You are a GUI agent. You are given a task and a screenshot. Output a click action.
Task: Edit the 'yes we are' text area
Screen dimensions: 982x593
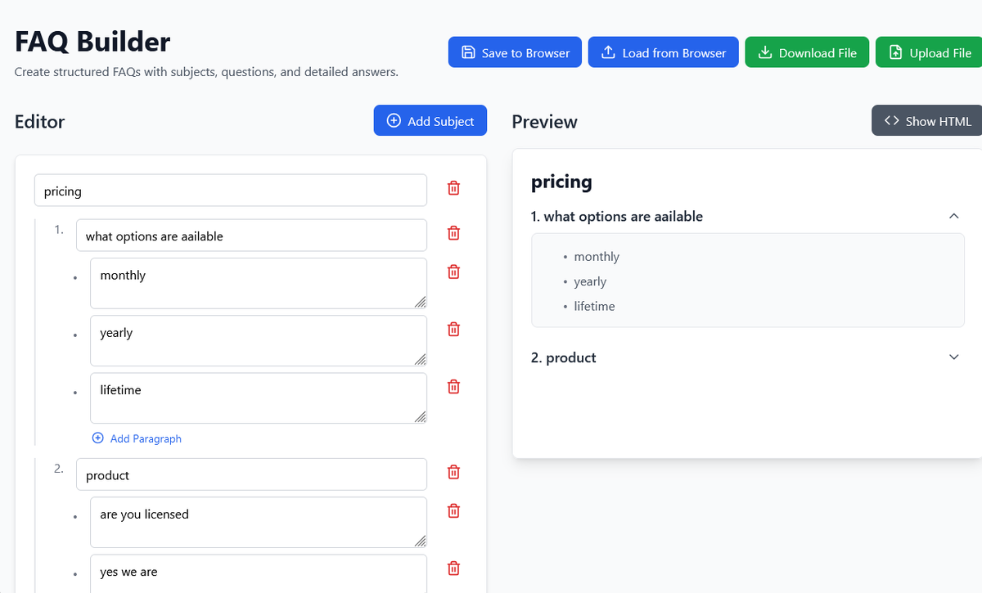tap(259, 573)
